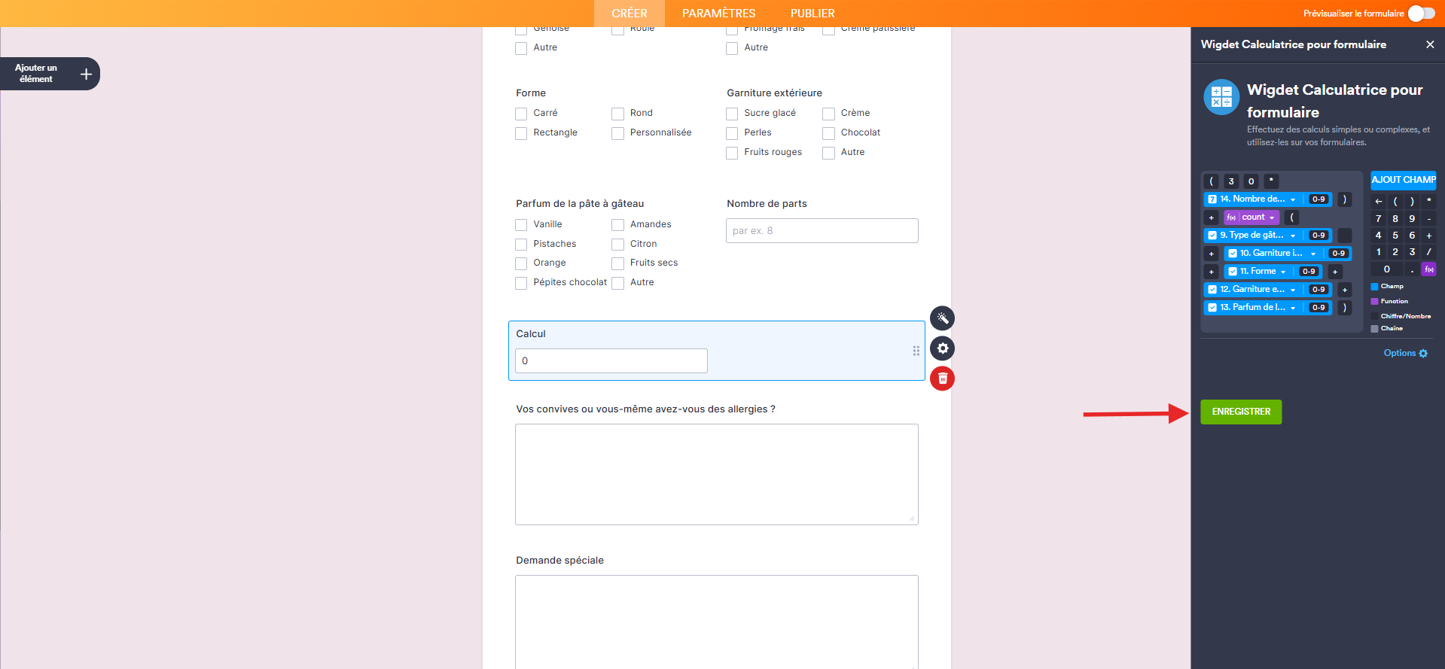
Task: Click the purple f(x) function key
Action: 1428,269
